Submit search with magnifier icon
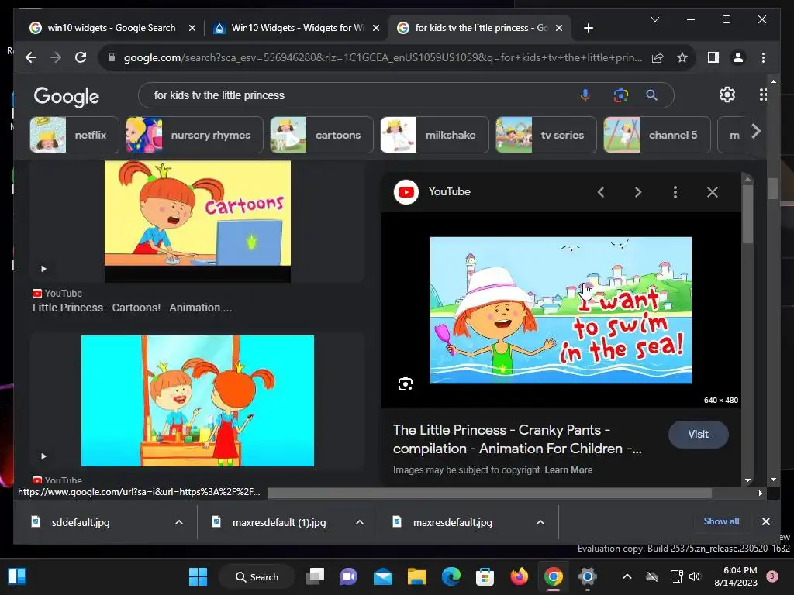Screen dimensions: 794x595 point(651,95)
